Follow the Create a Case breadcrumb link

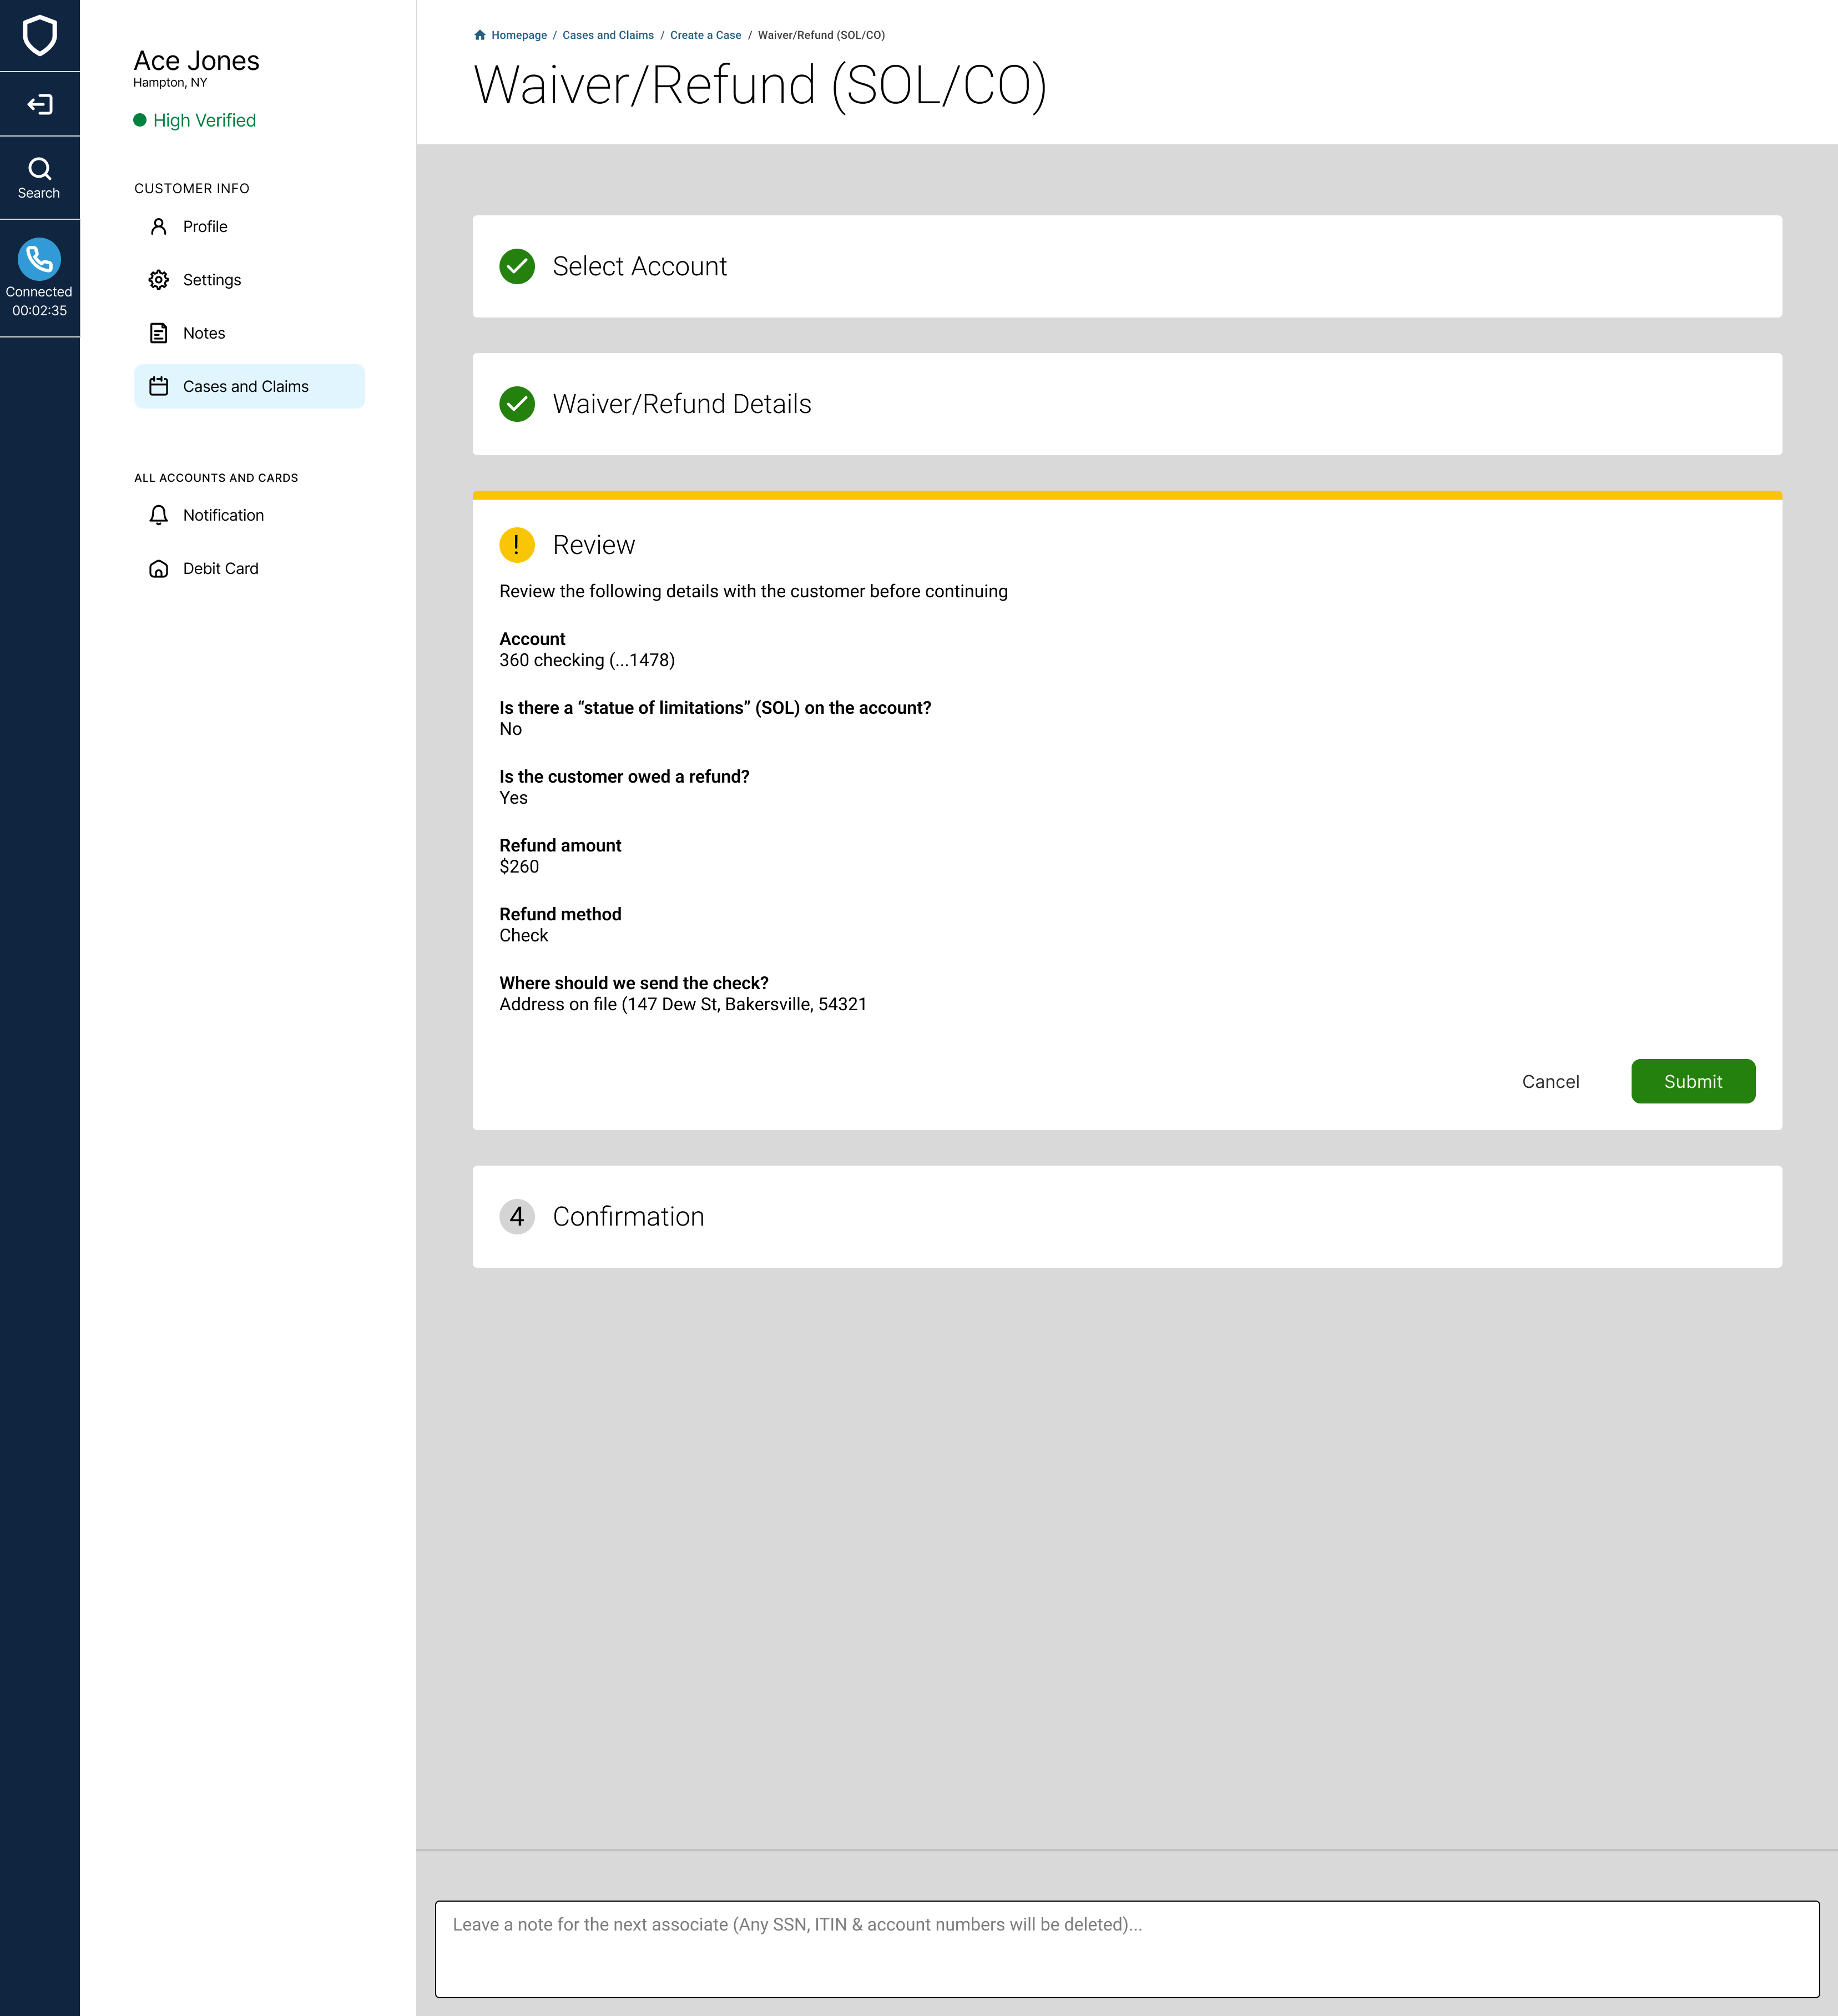[705, 35]
